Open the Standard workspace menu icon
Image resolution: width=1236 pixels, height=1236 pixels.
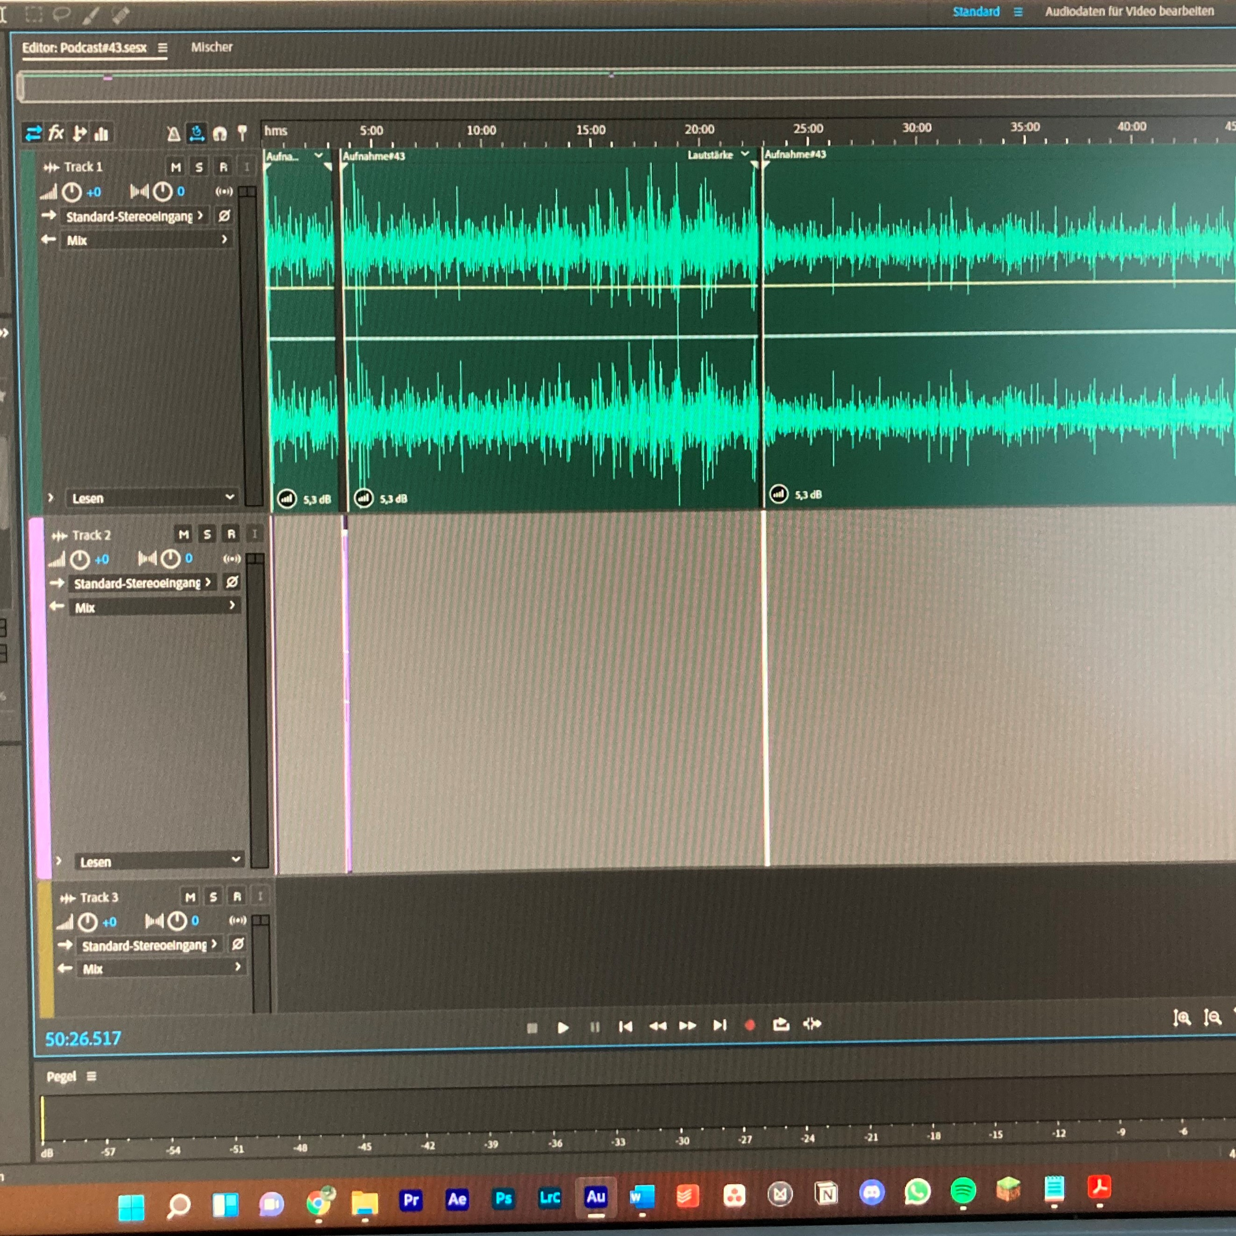(x=1018, y=12)
